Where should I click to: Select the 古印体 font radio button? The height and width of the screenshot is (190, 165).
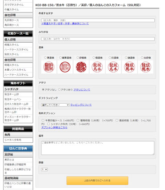click(142, 57)
